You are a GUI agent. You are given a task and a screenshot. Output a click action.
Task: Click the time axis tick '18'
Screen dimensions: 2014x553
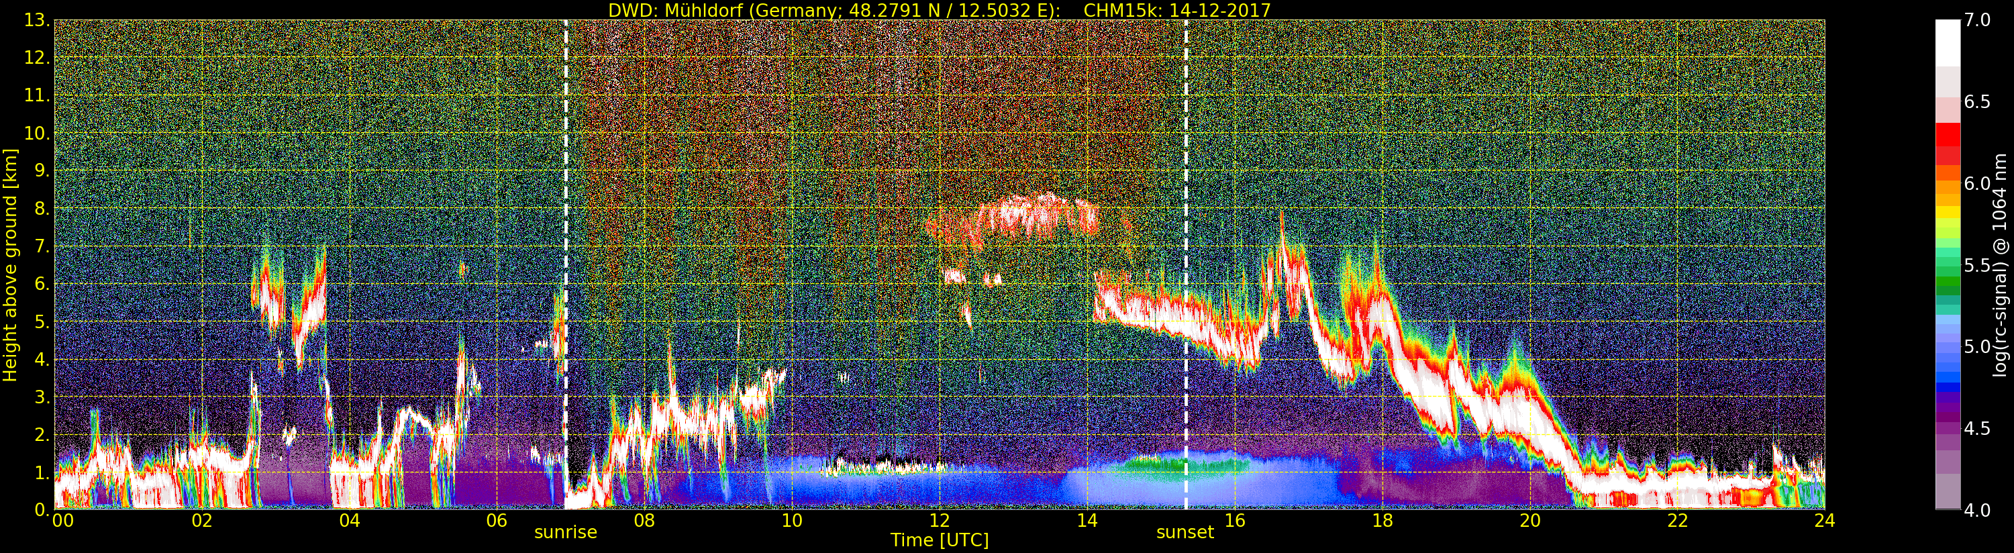[x=1382, y=521]
